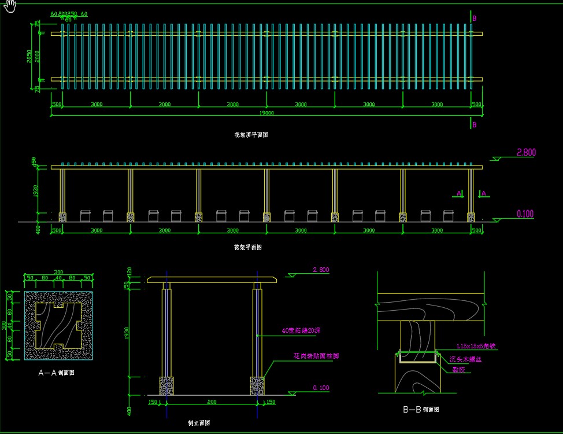Select the annotation "花岗岩贴面柱脚"
The height and width of the screenshot is (434, 563).
tap(316, 356)
